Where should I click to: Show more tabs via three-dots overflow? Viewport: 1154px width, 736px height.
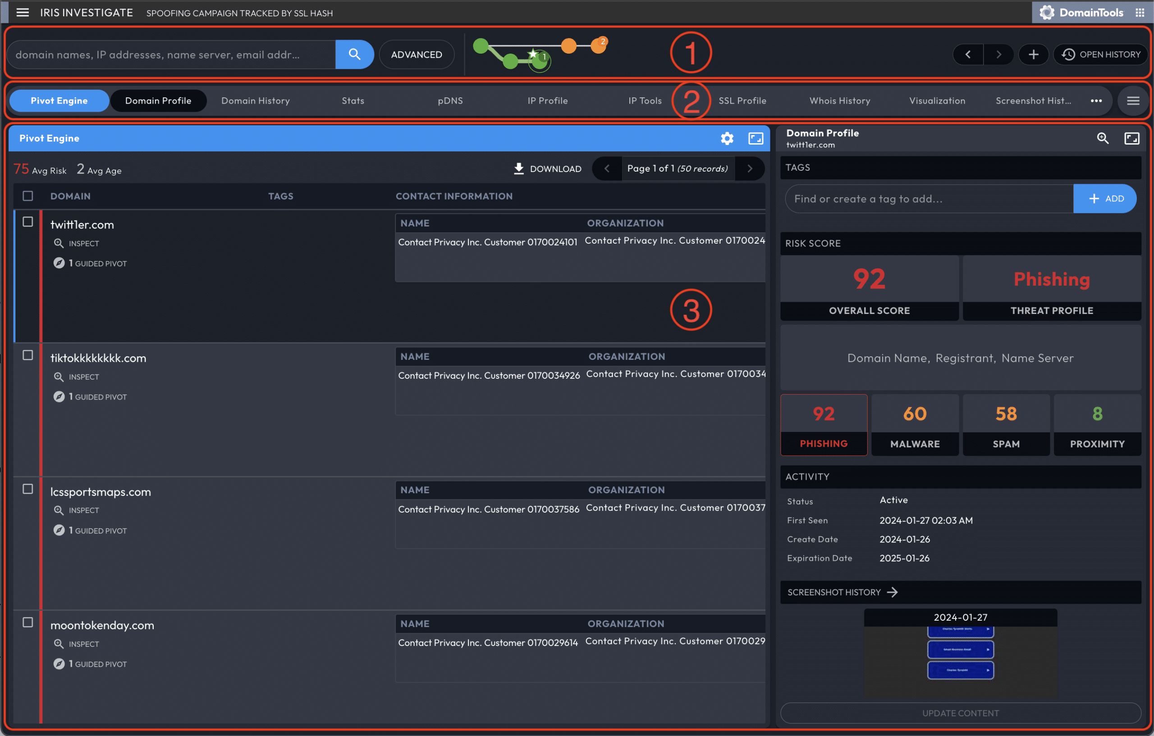click(1096, 100)
